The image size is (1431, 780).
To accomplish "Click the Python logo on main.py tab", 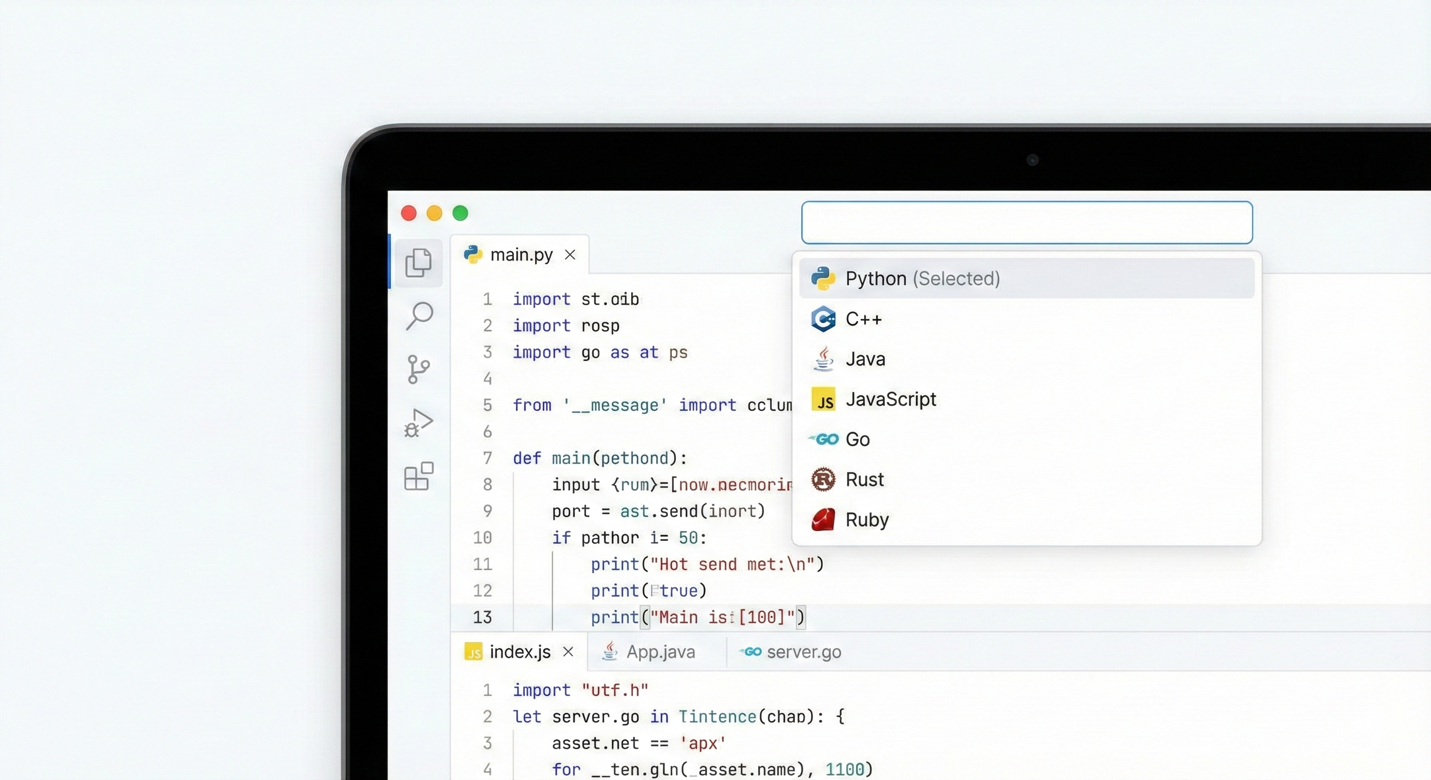I will 473,254.
